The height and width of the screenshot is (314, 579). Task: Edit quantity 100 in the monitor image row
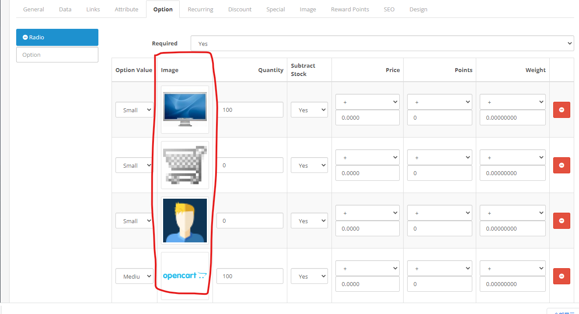pos(250,110)
